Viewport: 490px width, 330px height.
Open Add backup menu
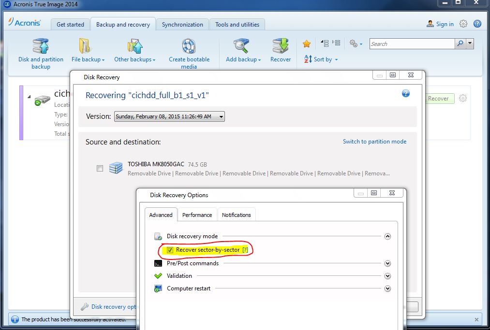click(243, 50)
